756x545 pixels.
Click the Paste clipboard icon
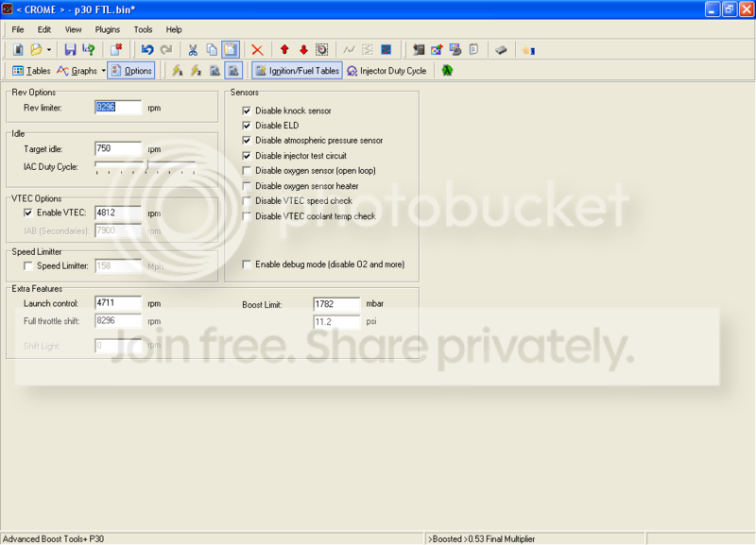point(230,49)
